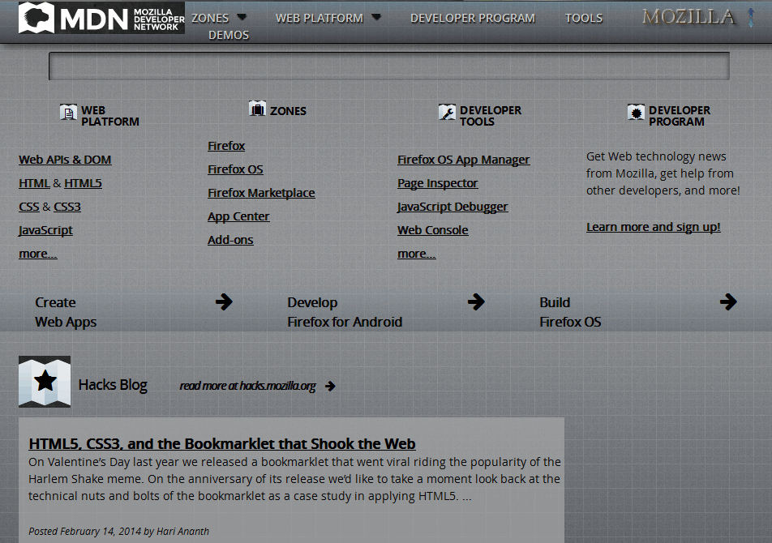Click the arrow next to Build Firefox OS
The image size is (772, 543).
coord(728,301)
